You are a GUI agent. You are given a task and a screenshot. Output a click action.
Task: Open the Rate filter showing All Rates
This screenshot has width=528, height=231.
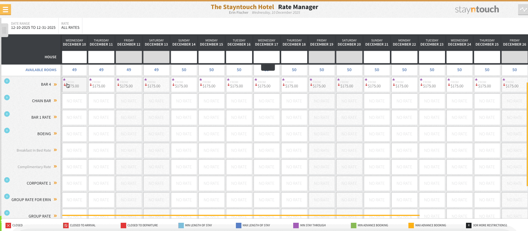[71, 26]
